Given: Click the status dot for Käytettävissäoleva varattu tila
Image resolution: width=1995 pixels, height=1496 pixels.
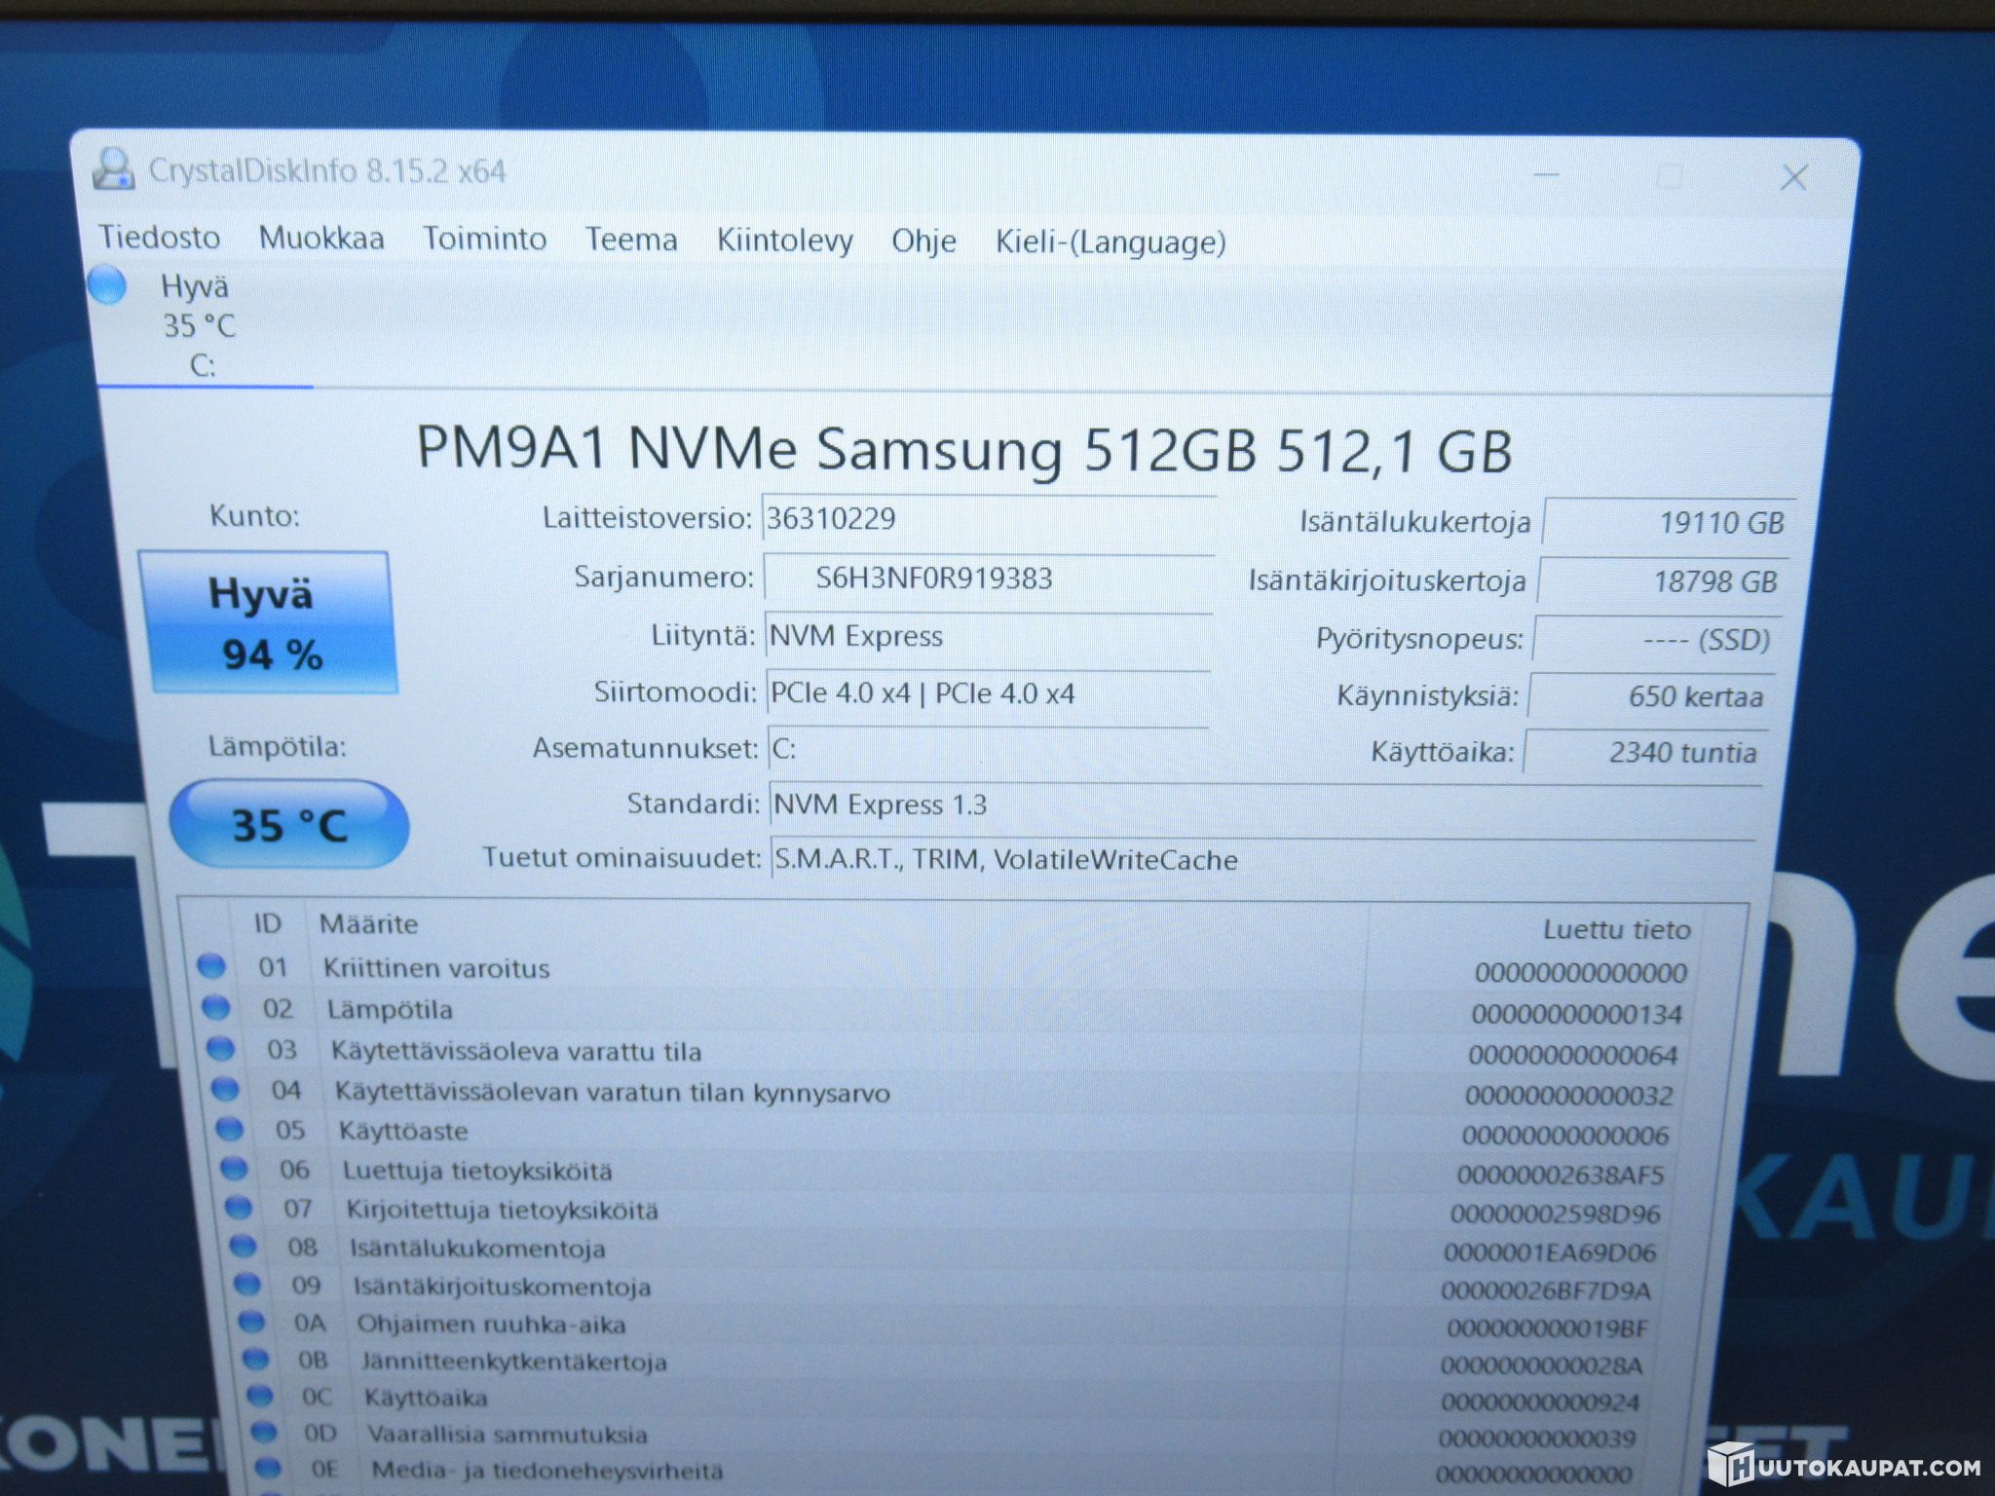Looking at the screenshot, I should pos(220,1048).
